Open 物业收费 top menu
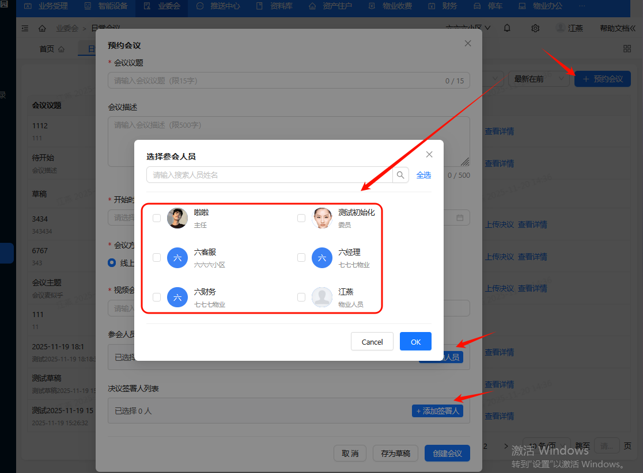The image size is (643, 473). pyautogui.click(x=391, y=6)
